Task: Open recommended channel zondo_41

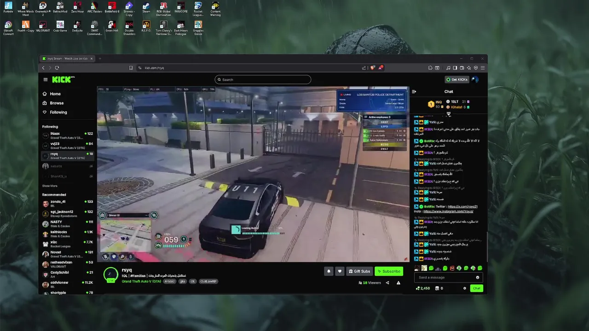Action: click(68, 203)
